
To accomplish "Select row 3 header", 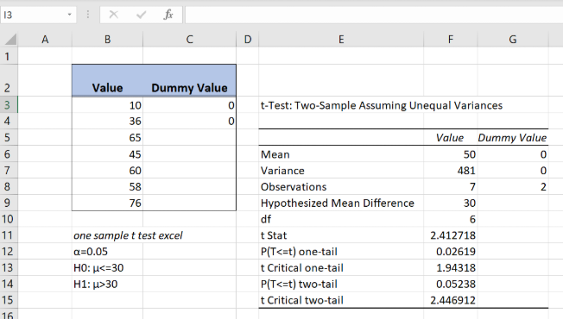I will [x=9, y=105].
